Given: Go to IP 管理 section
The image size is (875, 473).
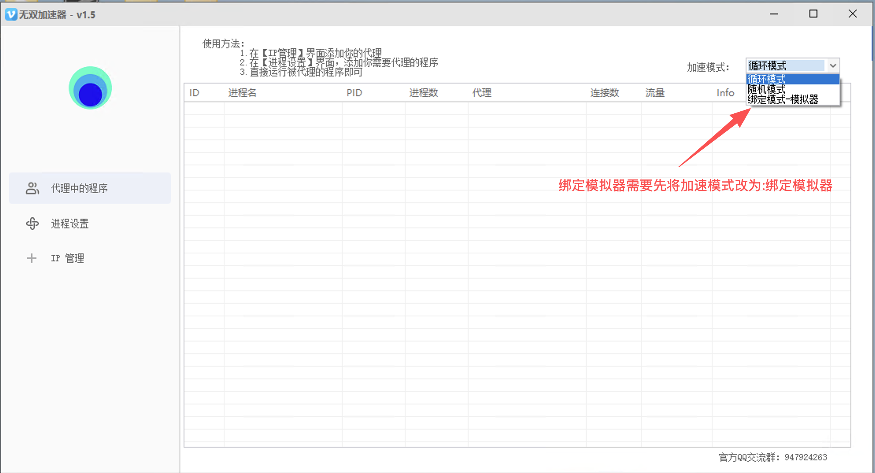Looking at the screenshot, I should (67, 258).
